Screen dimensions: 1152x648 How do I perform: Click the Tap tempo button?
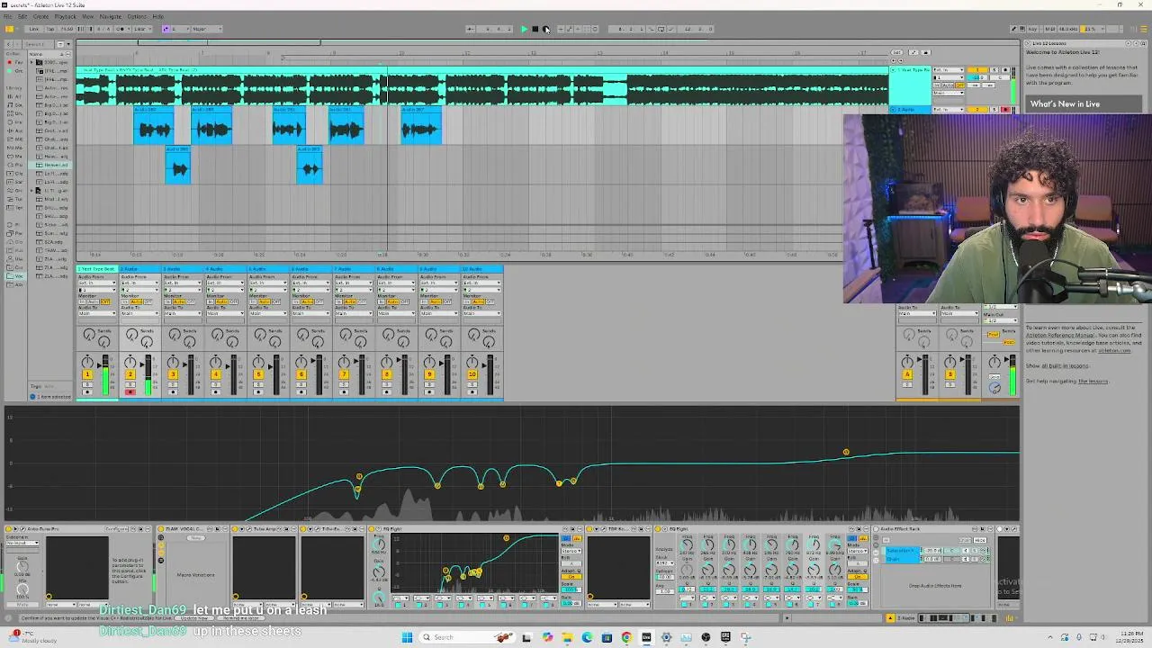[x=50, y=29]
